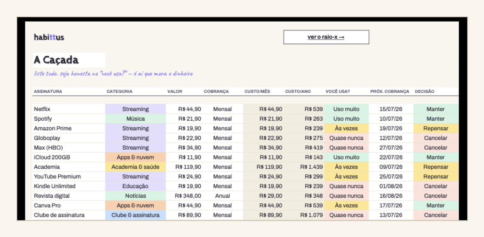The image size is (484, 237).
Task: Select the Canva Pro cell
Action: (69, 205)
